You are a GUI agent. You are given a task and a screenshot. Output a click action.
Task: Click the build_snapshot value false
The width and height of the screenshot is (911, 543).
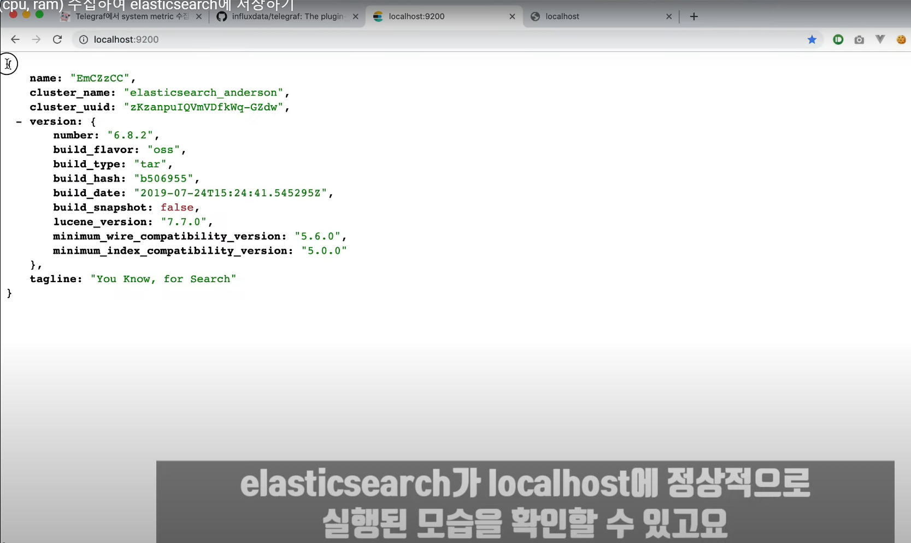pyautogui.click(x=177, y=207)
